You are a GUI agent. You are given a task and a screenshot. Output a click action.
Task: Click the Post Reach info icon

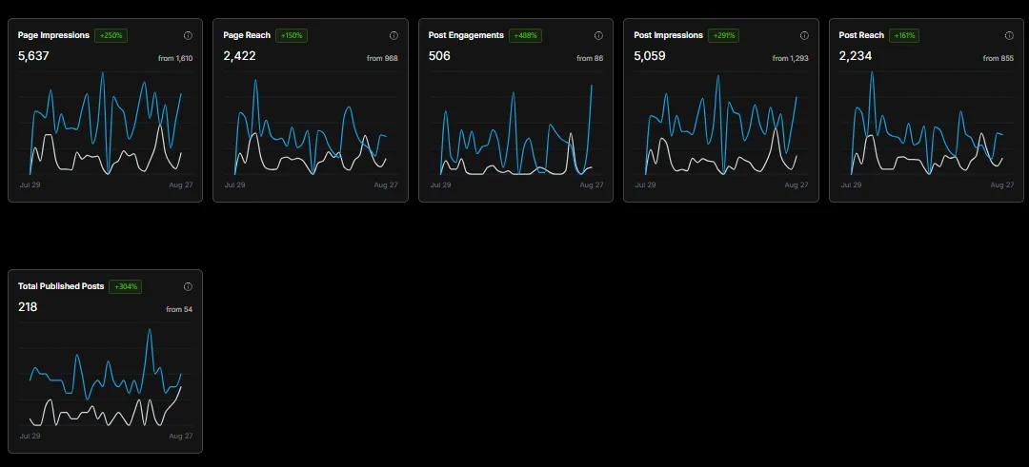coord(1009,35)
